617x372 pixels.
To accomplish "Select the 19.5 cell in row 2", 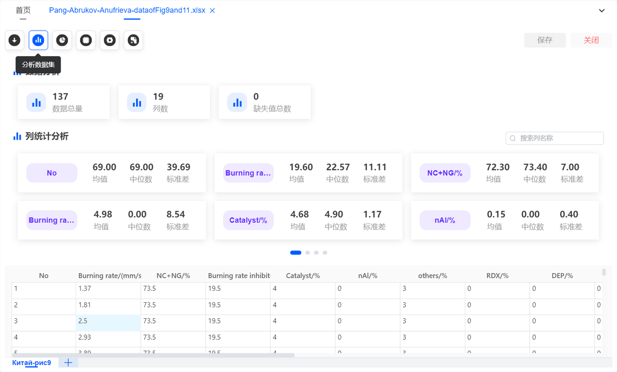I will click(x=238, y=307).
